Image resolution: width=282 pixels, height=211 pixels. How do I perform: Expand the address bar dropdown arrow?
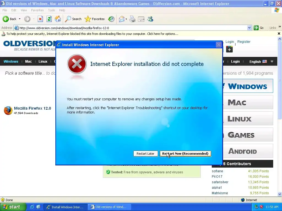pos(249,28)
